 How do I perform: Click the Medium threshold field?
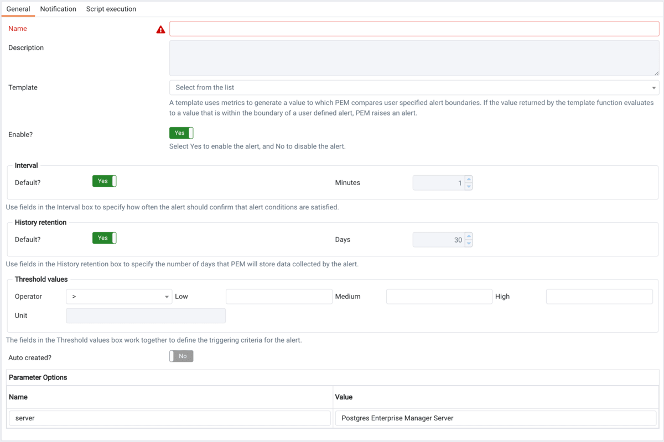pyautogui.click(x=439, y=297)
